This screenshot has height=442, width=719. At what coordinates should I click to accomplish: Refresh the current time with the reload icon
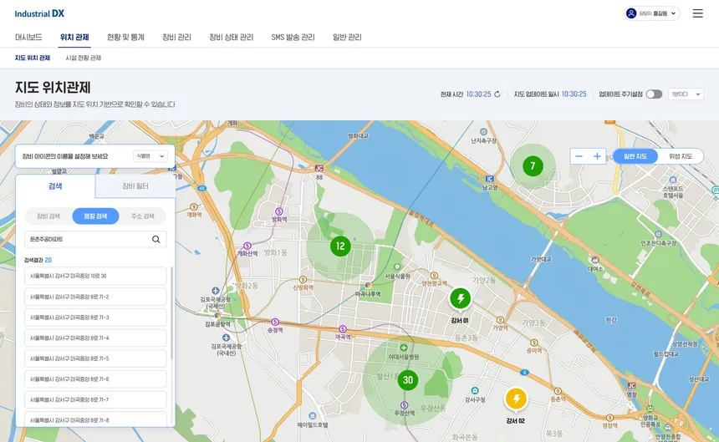tap(497, 94)
